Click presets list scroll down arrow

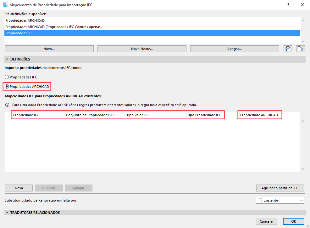click(x=303, y=41)
